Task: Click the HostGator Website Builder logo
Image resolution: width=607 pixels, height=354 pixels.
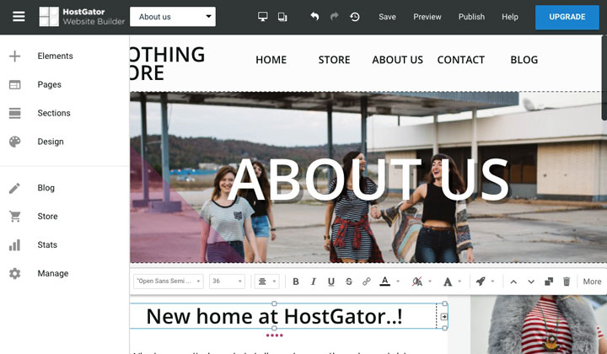Action: click(x=82, y=17)
